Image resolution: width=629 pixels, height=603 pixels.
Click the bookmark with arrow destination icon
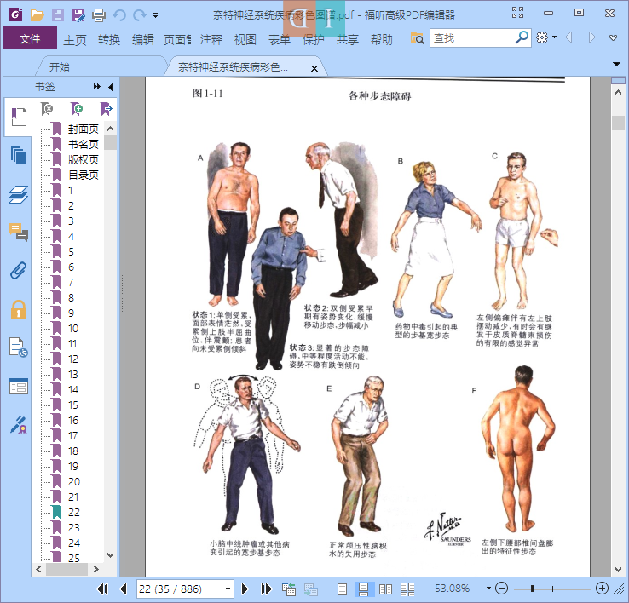[106, 109]
